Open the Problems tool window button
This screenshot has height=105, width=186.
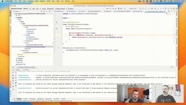pos(33,99)
